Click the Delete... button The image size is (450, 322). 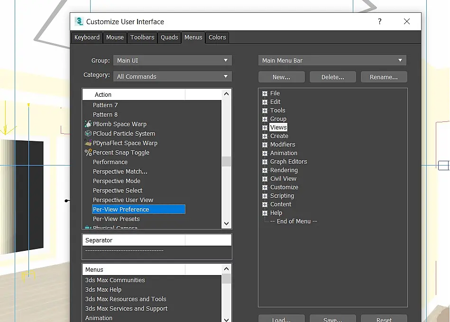tap(332, 77)
